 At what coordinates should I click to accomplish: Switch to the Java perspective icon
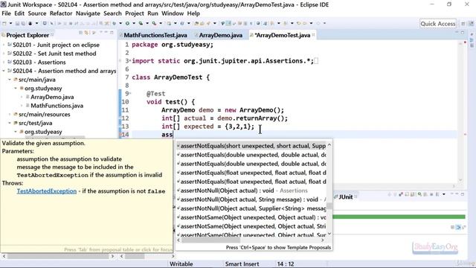point(471,23)
